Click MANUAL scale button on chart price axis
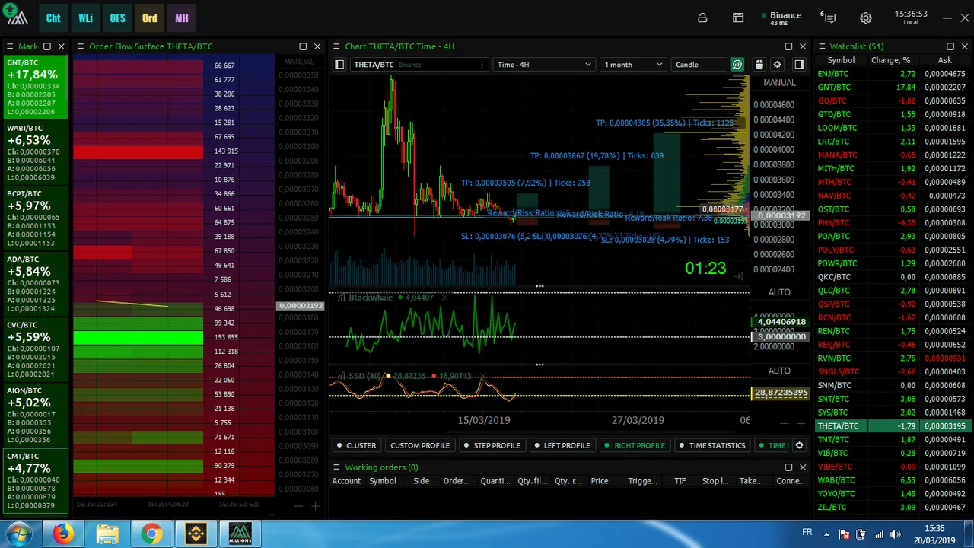974x548 pixels. coord(779,82)
